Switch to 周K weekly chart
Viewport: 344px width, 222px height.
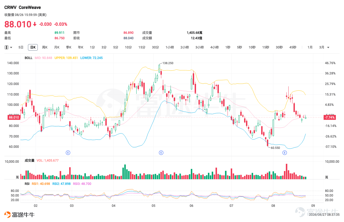[45, 47]
